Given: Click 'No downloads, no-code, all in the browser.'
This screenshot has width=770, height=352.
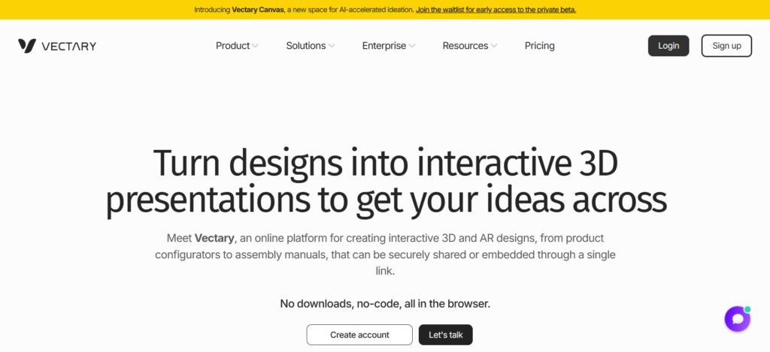Looking at the screenshot, I should [385, 303].
